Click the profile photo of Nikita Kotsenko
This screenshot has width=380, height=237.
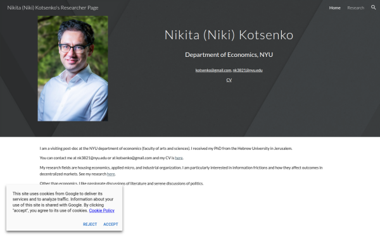click(73, 68)
